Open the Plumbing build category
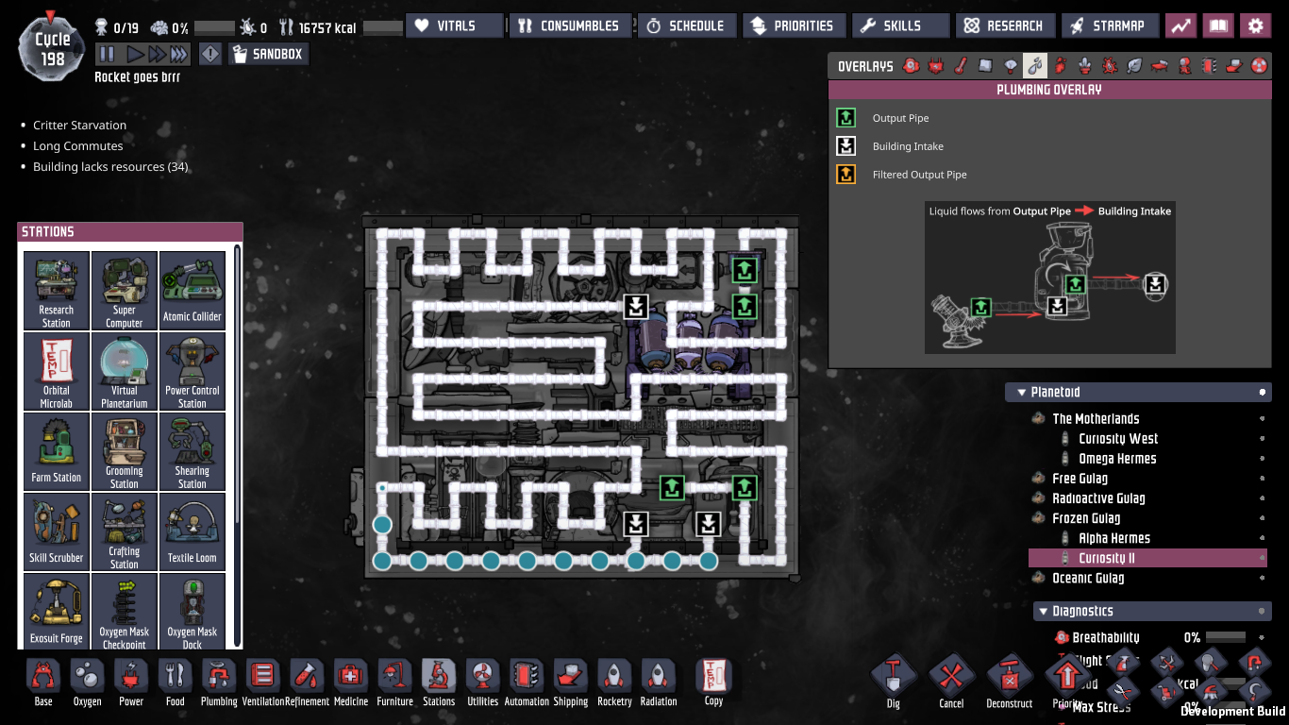 [219, 683]
